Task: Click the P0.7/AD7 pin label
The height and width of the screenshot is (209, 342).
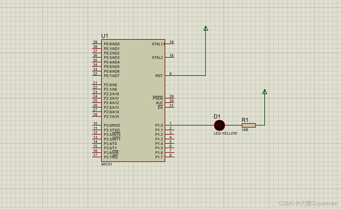Action: tap(112, 76)
